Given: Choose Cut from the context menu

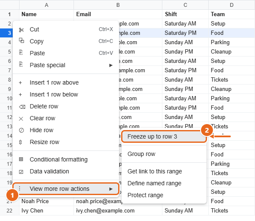Looking at the screenshot, I should tap(66, 29).
